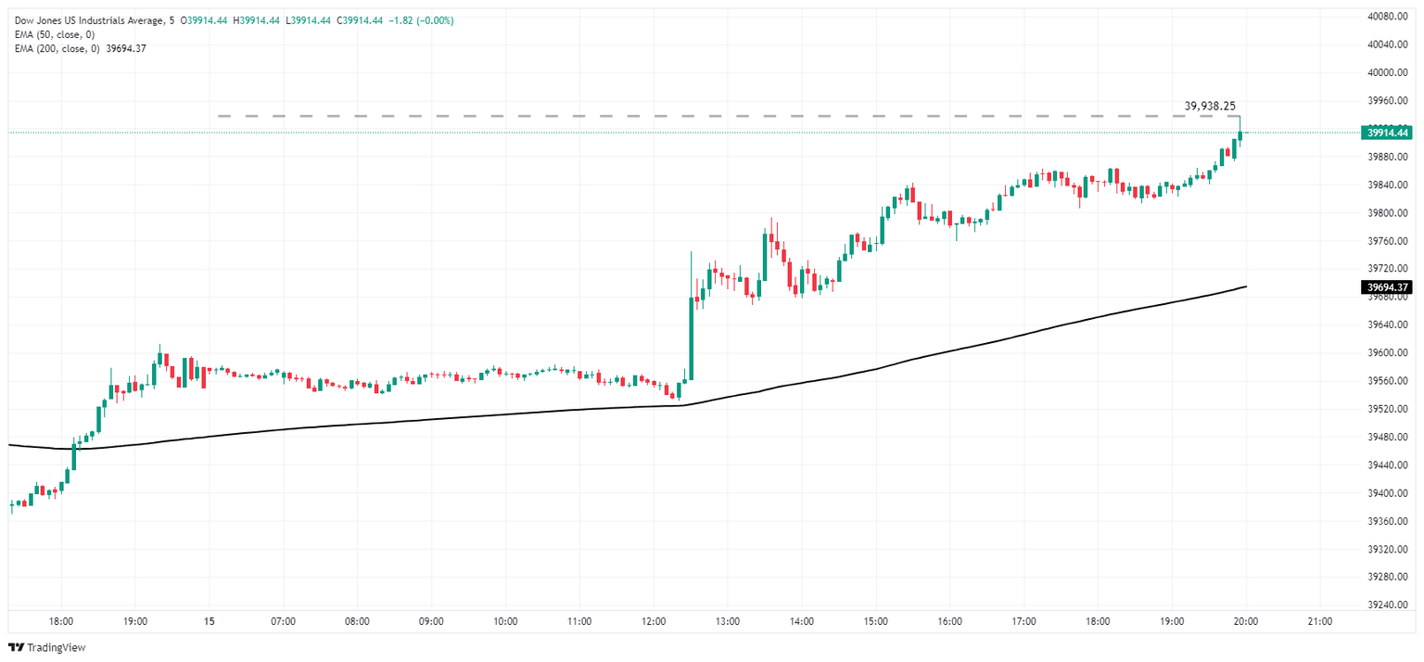The height and width of the screenshot is (662, 1424).
Task: Click the 39,938.25 dashed line label
Action: click(1210, 106)
